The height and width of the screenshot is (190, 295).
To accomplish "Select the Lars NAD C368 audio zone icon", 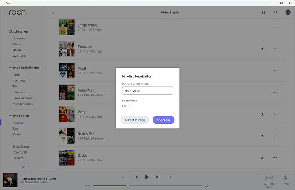I will pos(269,178).
